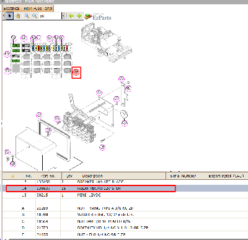This screenshot has width=248, height=240.
Task: Click the Serial Number column header
Action: (183, 176)
